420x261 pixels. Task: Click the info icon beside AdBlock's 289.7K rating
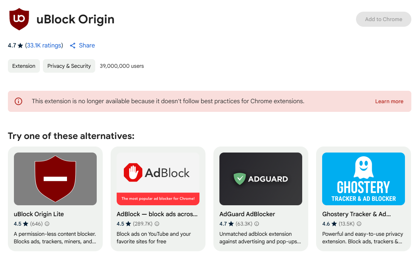(x=157, y=224)
